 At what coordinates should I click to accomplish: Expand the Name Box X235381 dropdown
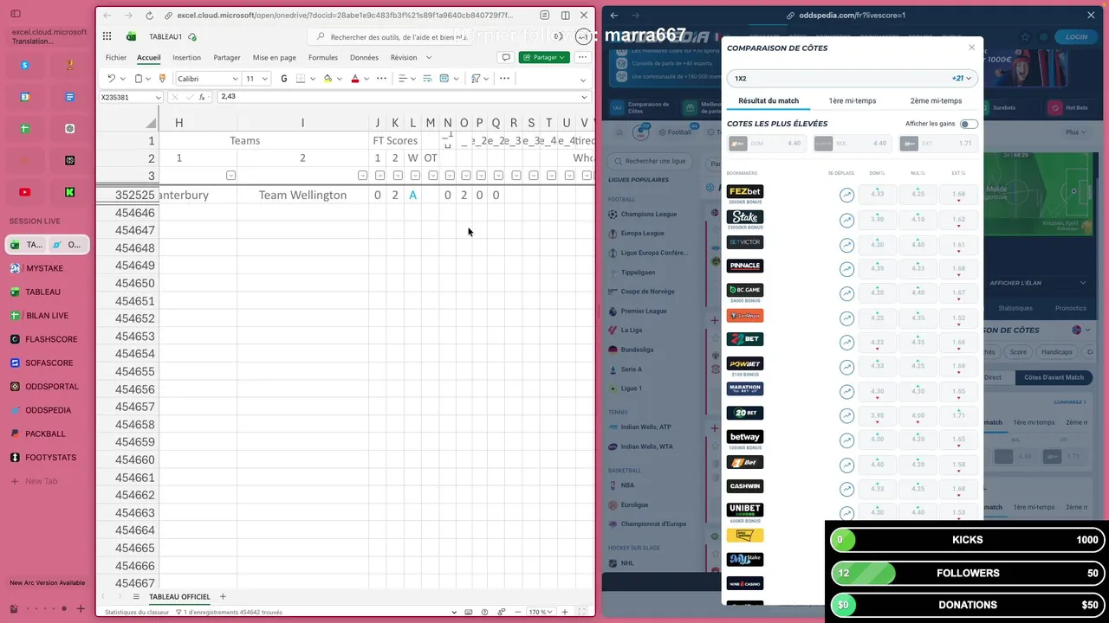158,97
